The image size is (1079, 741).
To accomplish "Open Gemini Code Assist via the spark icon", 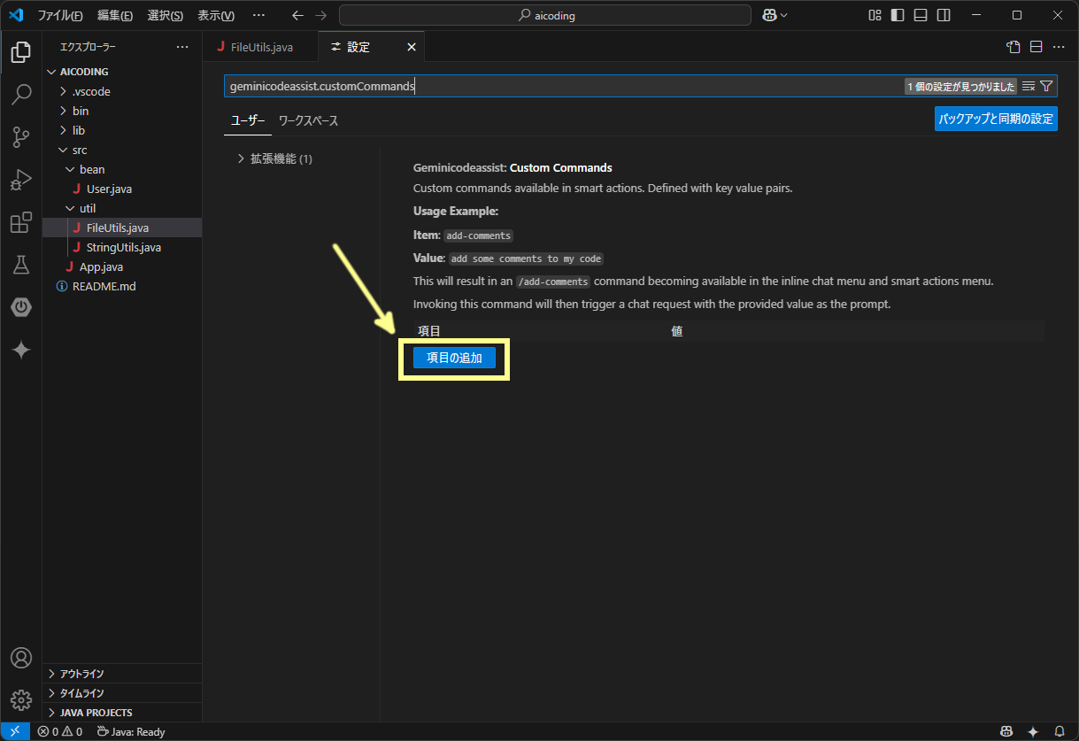I will [20, 350].
